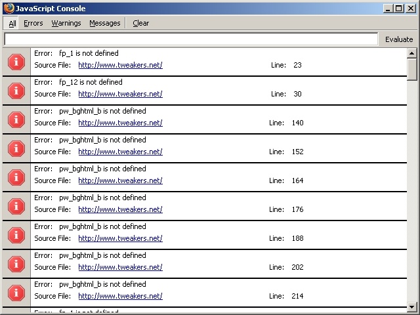Open tweakers.net link for line 23 error
420x315 pixels.
pyautogui.click(x=120, y=65)
